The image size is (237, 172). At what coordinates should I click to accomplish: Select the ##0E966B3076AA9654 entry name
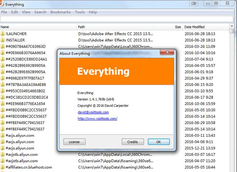click(26, 53)
